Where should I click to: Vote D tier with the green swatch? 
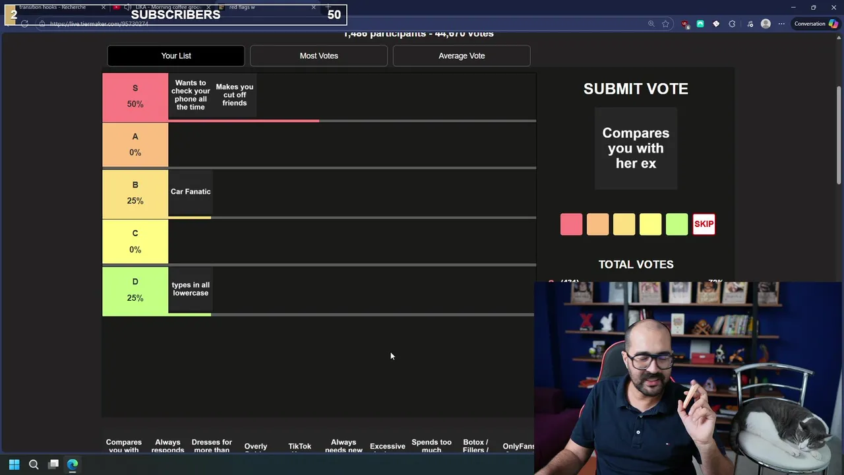point(677,224)
